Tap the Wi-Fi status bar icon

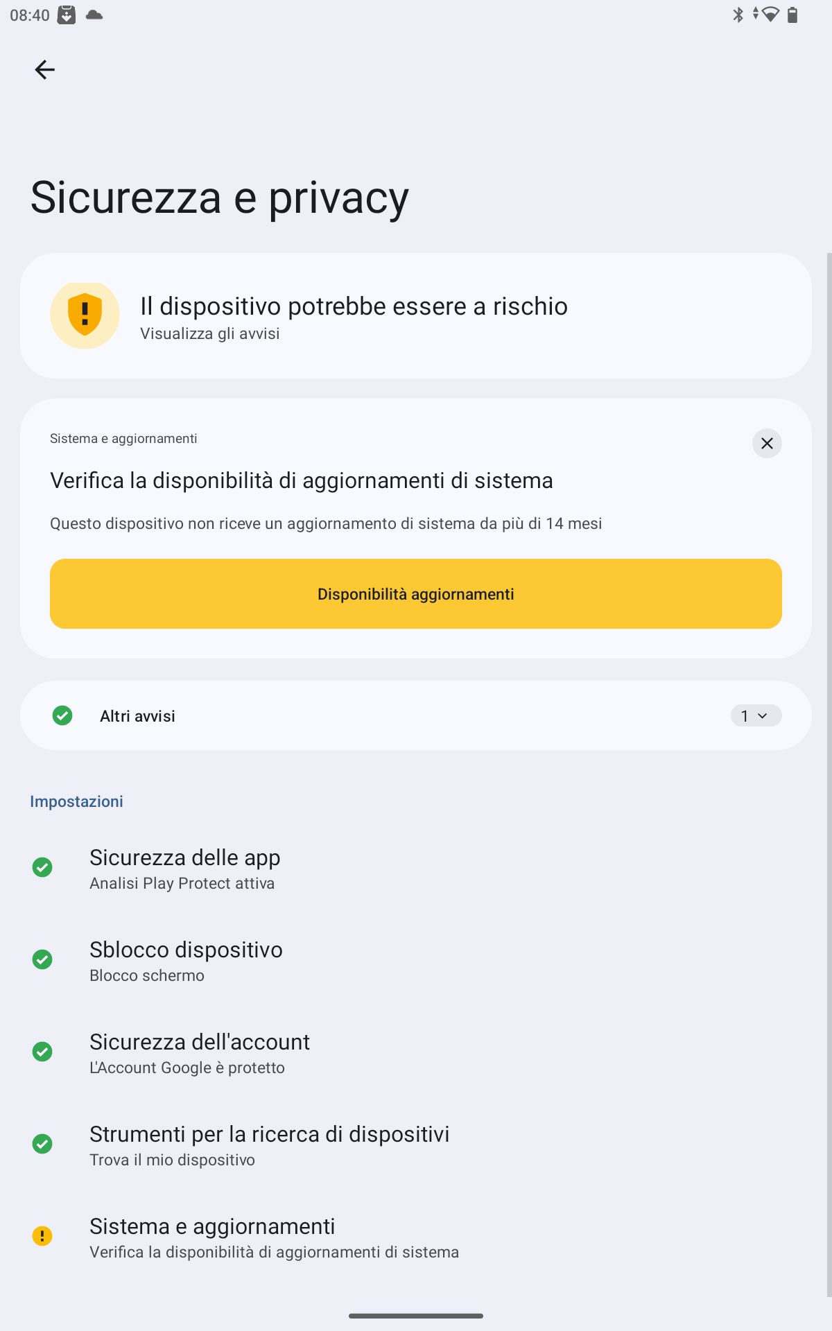click(770, 15)
